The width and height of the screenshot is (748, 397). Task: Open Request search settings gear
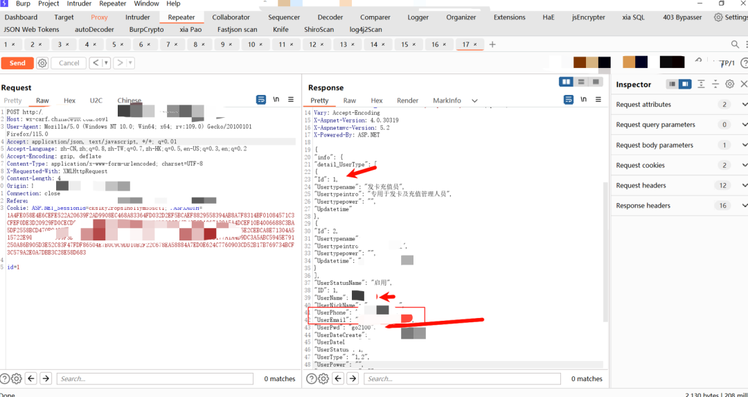click(x=16, y=378)
